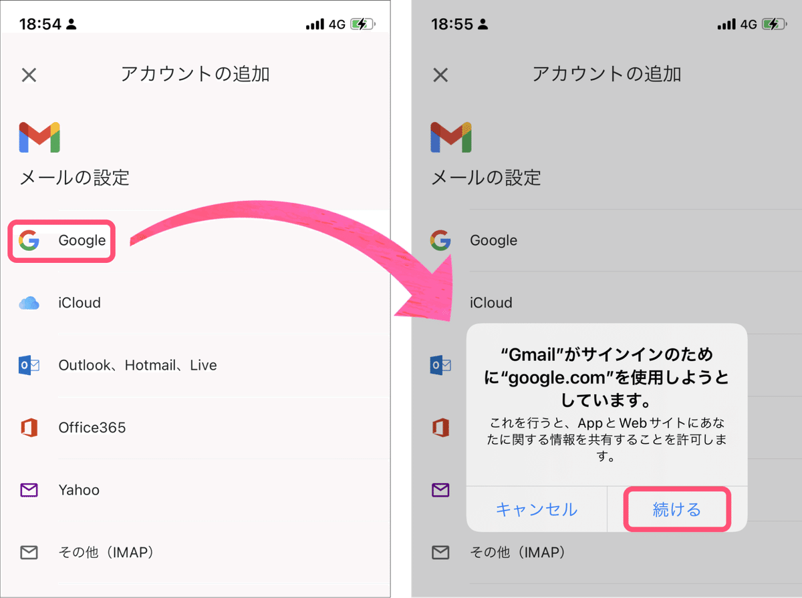This screenshot has height=598, width=802.
Task: Choose その他（IMAP） in left screen
Action: [x=106, y=553]
